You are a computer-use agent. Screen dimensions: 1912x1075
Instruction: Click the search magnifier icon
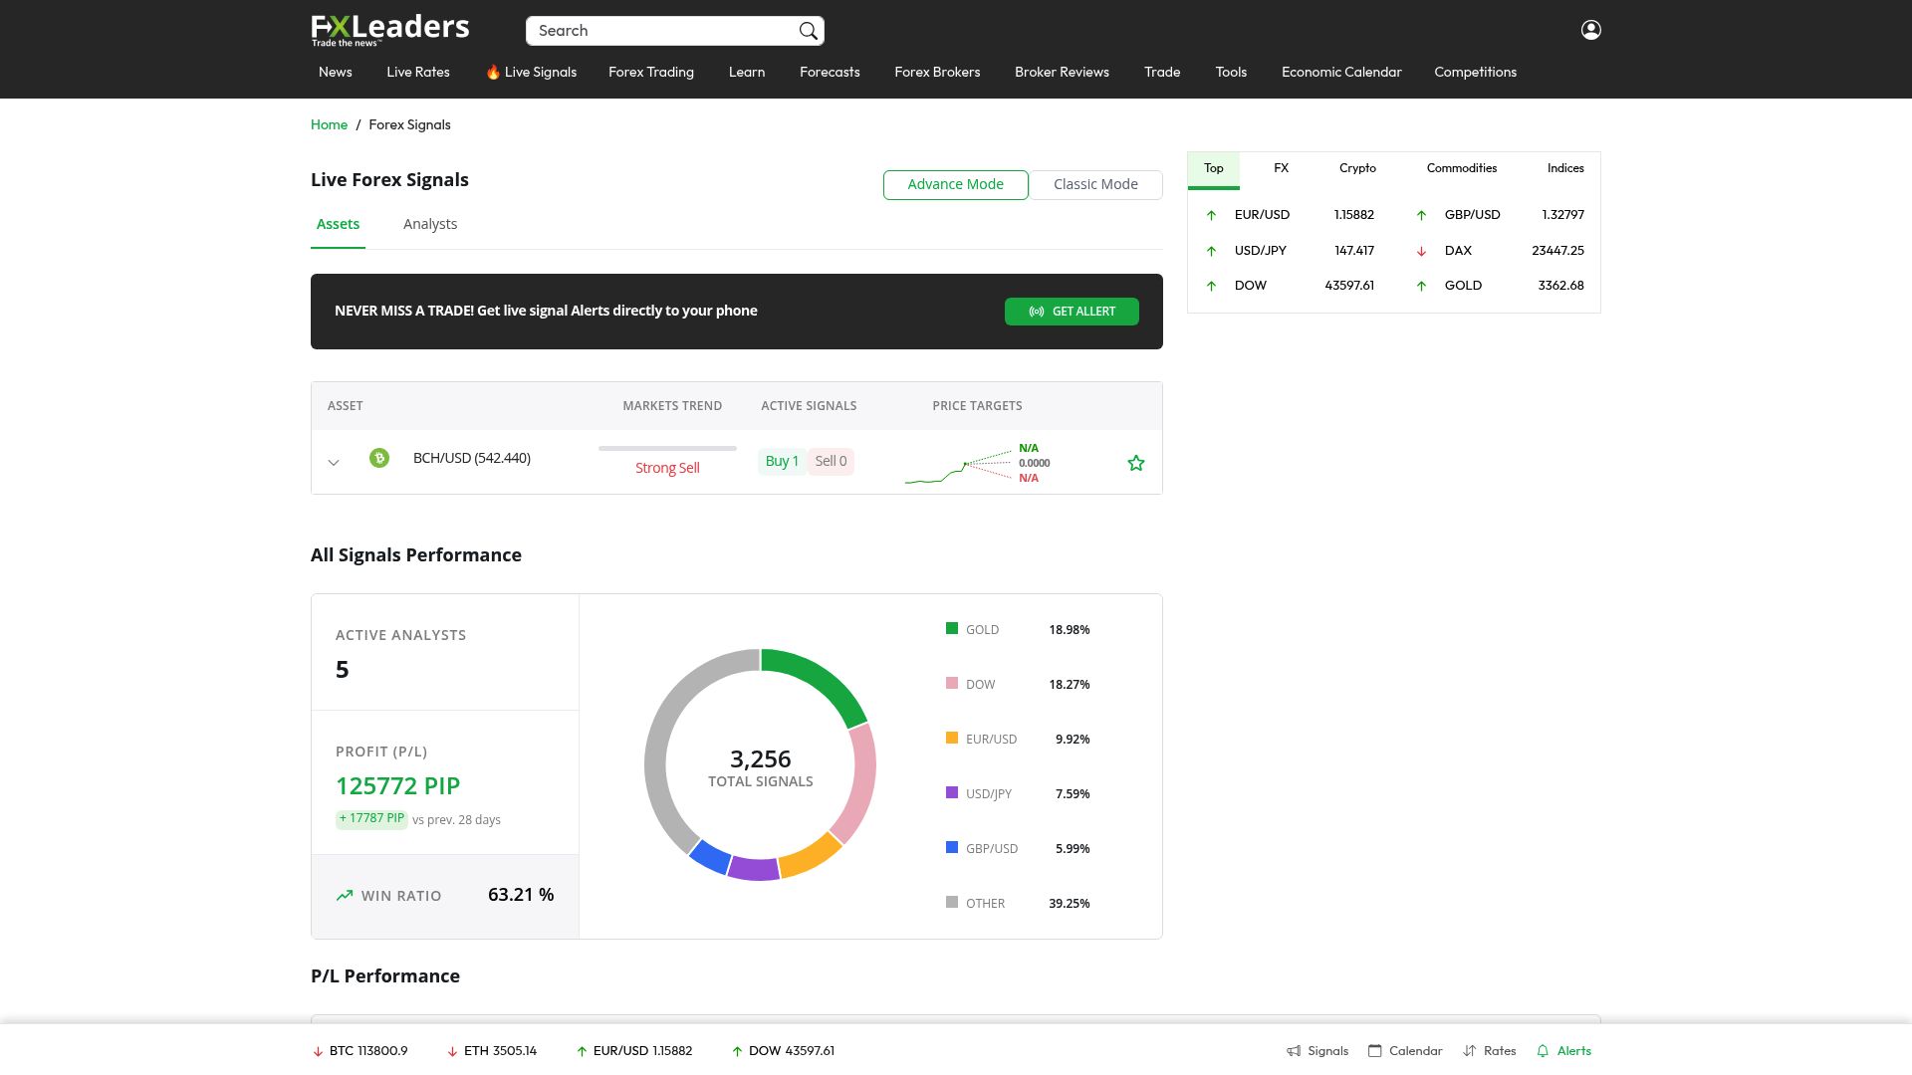click(809, 31)
